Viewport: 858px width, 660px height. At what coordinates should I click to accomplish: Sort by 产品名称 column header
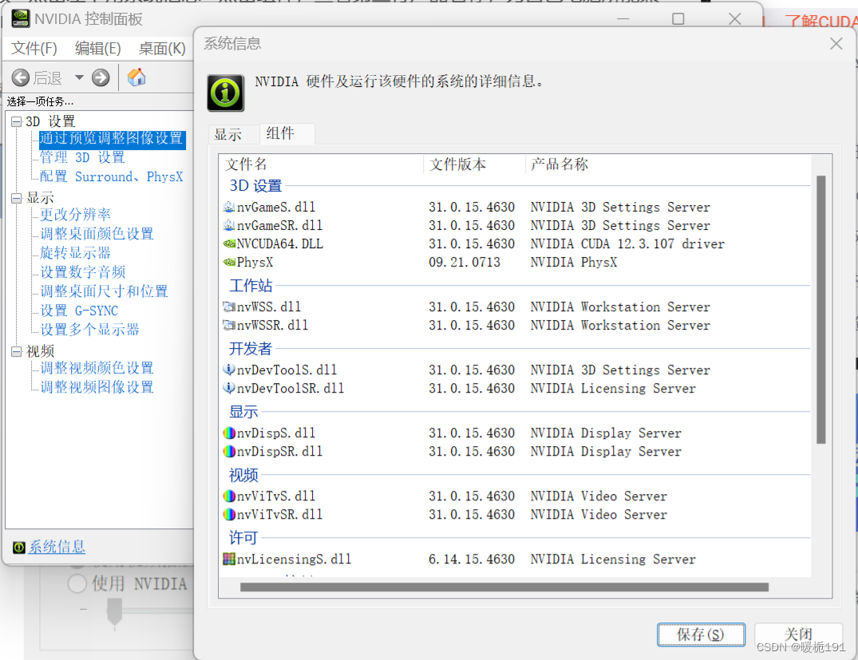coord(667,164)
